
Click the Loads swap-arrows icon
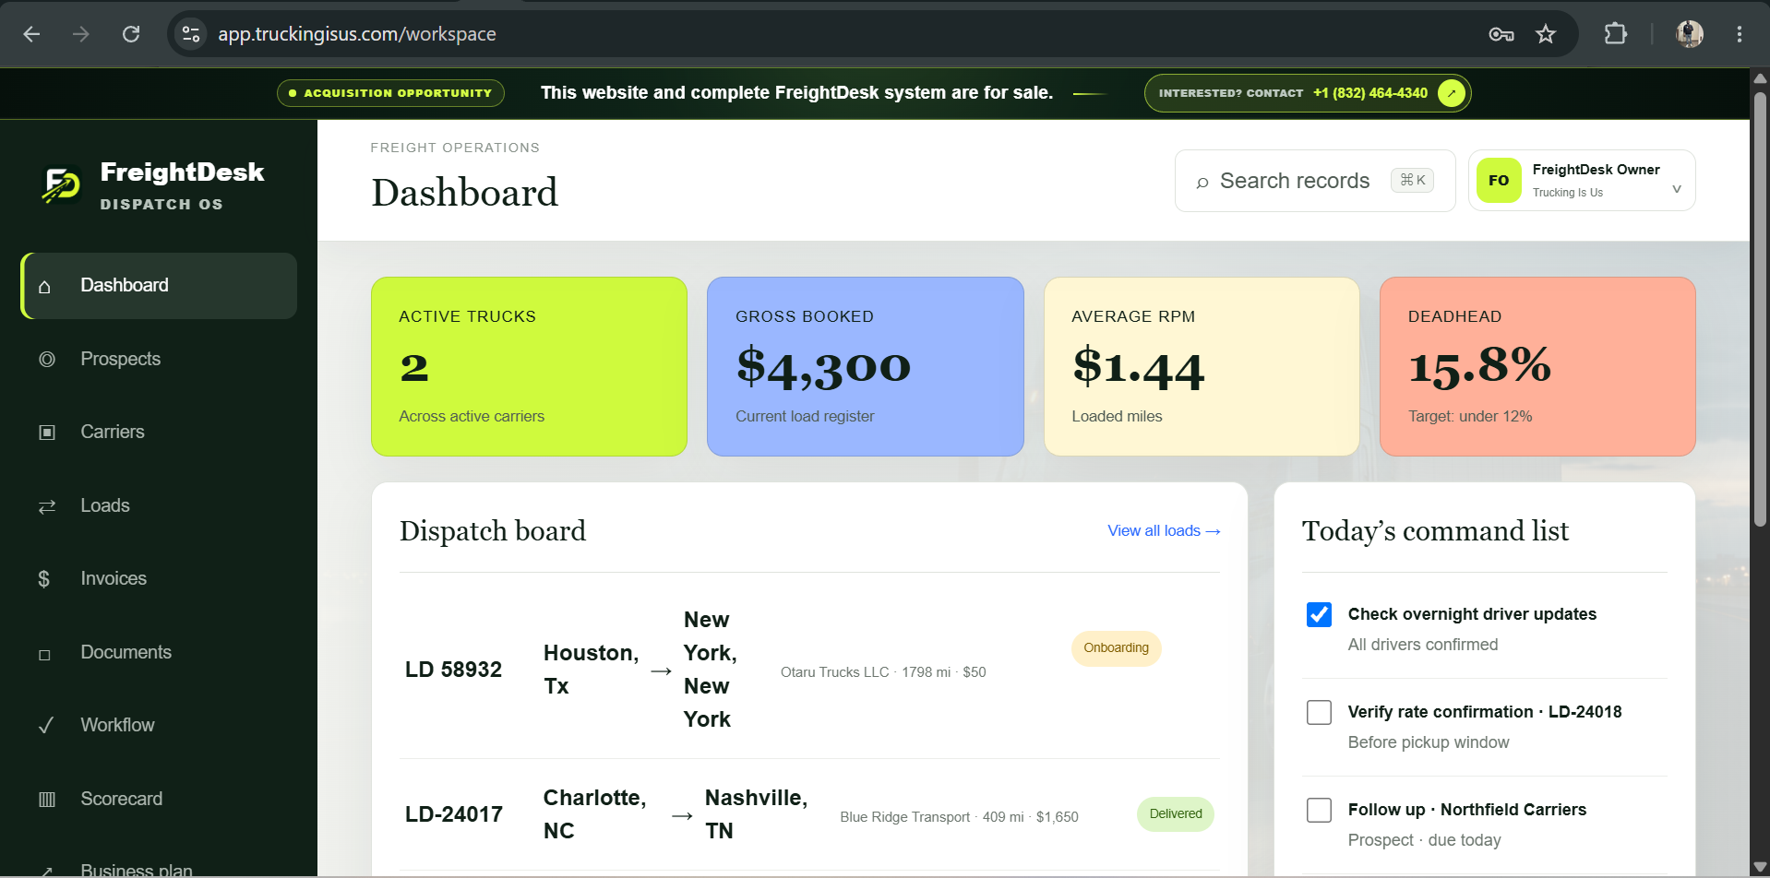pyautogui.click(x=47, y=506)
